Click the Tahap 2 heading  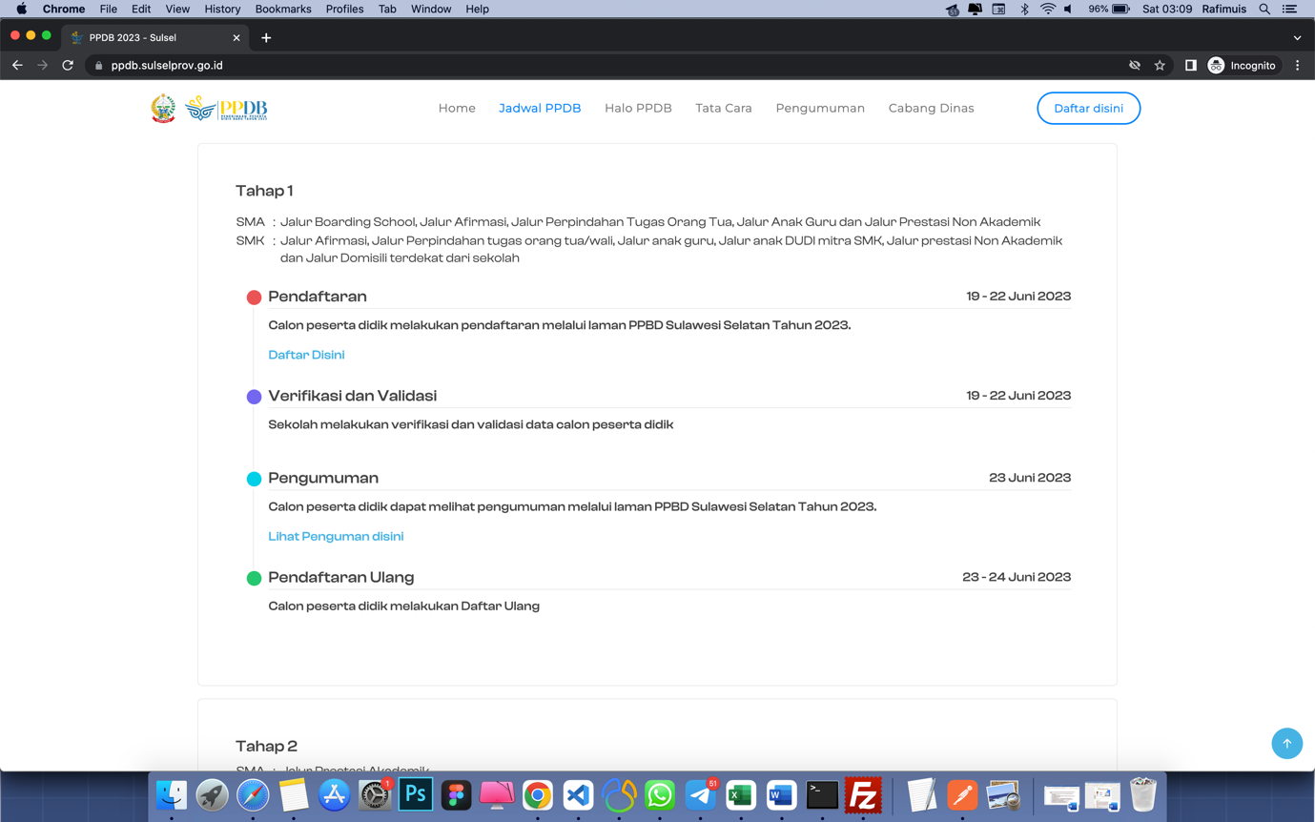click(266, 746)
